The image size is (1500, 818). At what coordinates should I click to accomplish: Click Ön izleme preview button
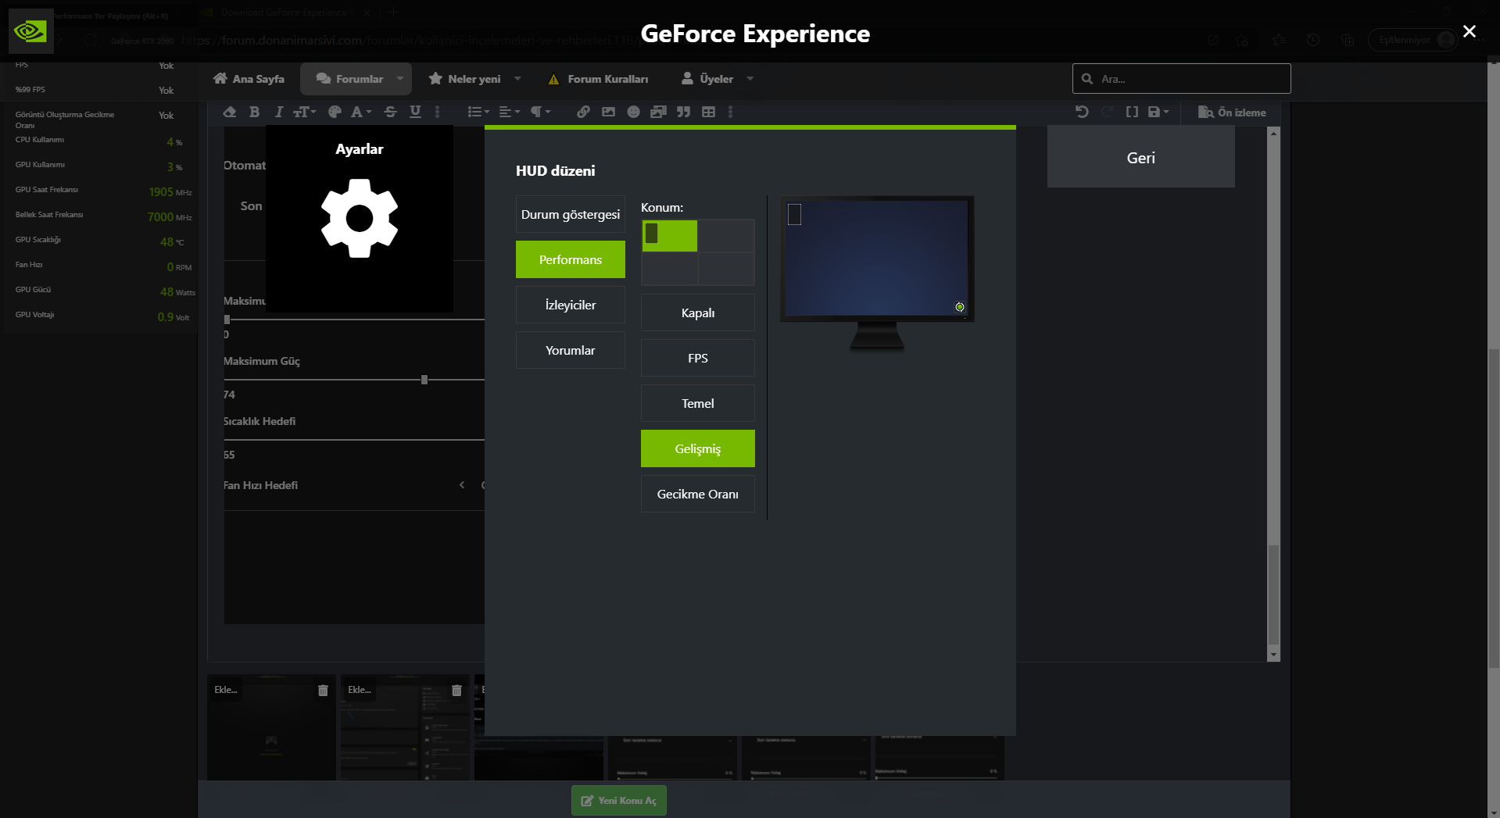[1232, 113]
